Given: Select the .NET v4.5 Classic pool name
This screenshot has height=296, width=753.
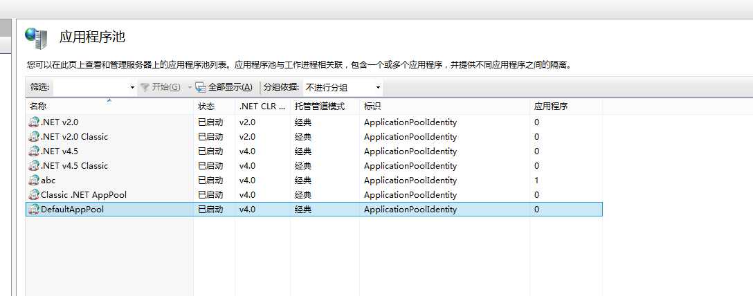Looking at the screenshot, I should (x=75, y=165).
